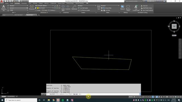Click the Windows search box
Image resolution: width=182 pixels, height=102 pixels.
click(21, 100)
